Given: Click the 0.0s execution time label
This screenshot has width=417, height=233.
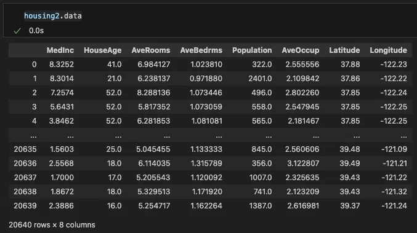Looking at the screenshot, I should (x=36, y=31).
